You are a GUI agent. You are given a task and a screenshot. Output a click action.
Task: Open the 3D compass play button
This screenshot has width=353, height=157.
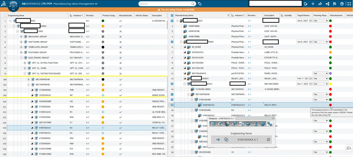point(14,7)
